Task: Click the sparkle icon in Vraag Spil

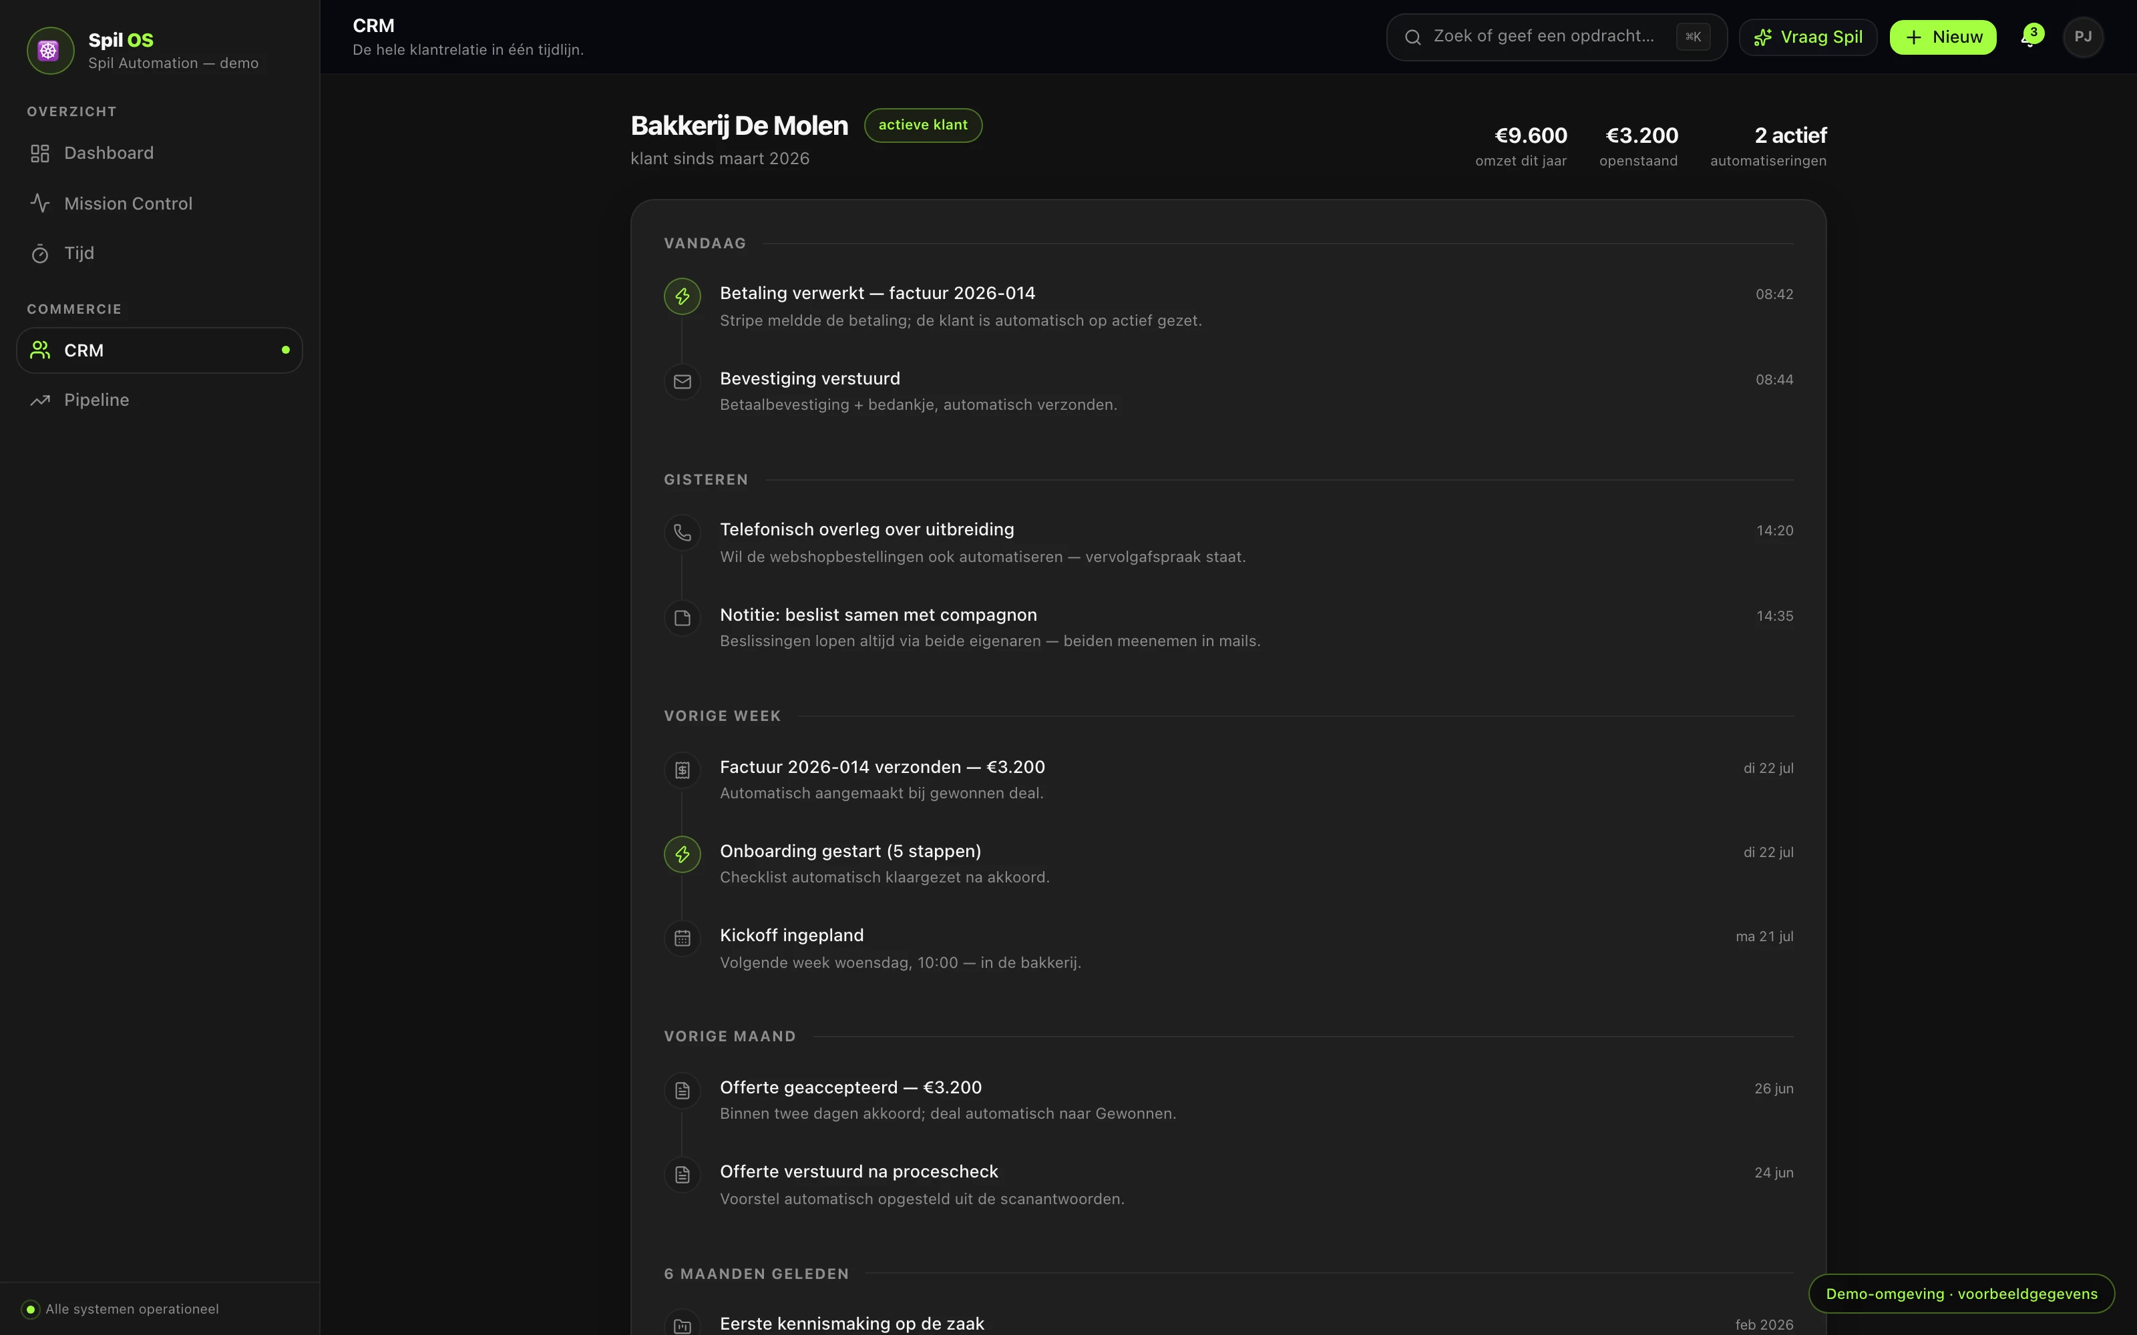Action: coord(1762,37)
